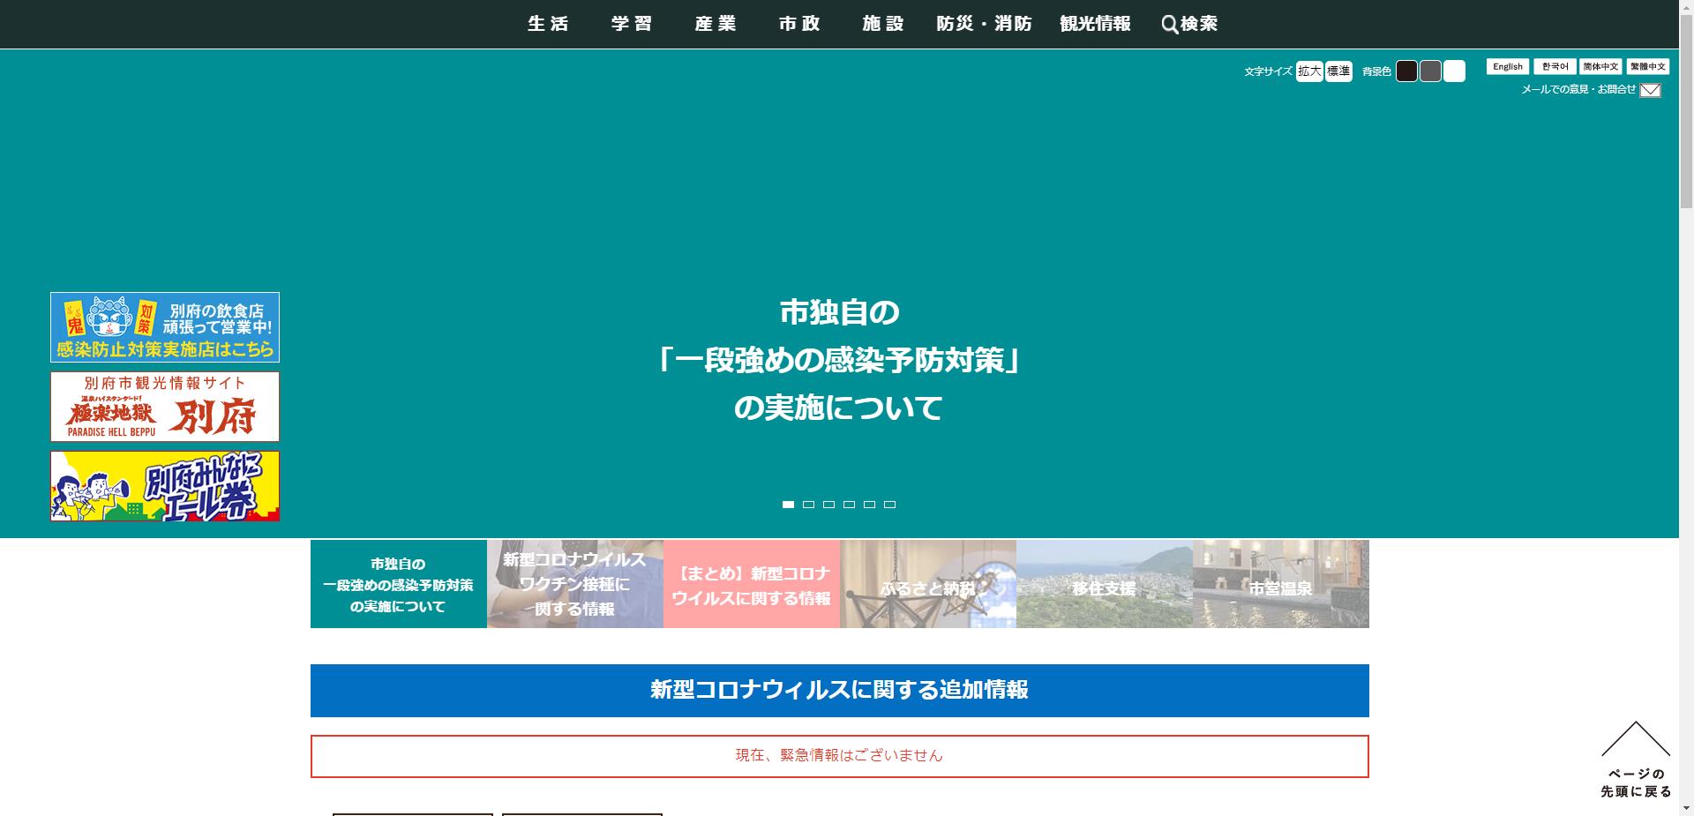
Task: Click the envelope icon for メールでの意見・お問合せ
Action: pyautogui.click(x=1649, y=89)
